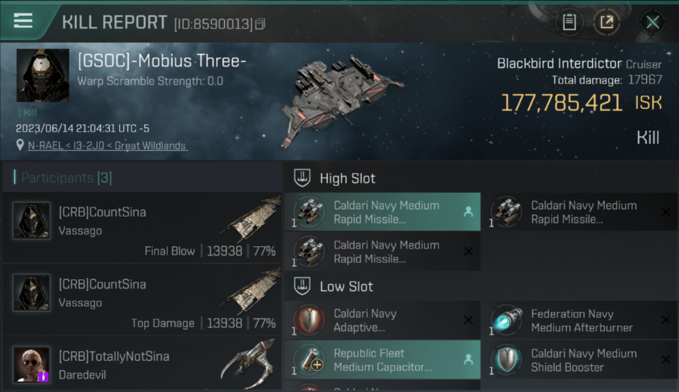
Task: Open the N-RAEL location link
Action: click(x=107, y=146)
